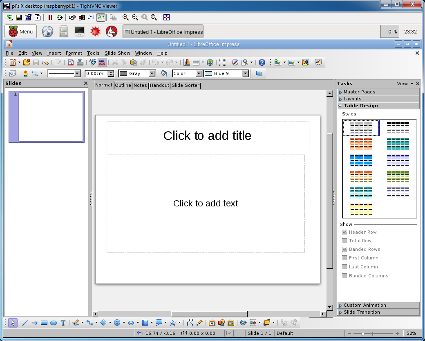Collapse the Table Design section
This screenshot has width=425, height=341.
(378, 106)
